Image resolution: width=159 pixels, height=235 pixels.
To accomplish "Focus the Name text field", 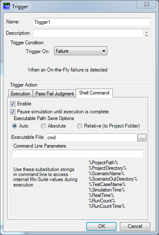I will tap(92, 22).
